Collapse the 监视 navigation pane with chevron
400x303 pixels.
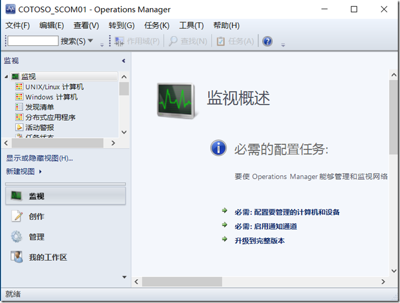(x=124, y=61)
